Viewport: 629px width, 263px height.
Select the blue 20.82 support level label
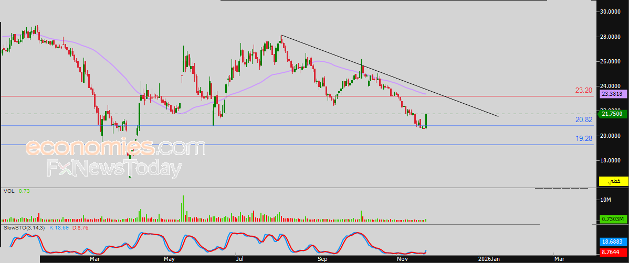(584, 119)
